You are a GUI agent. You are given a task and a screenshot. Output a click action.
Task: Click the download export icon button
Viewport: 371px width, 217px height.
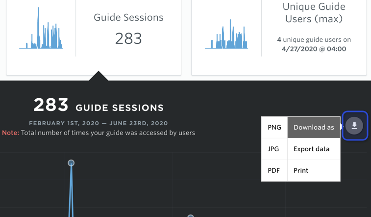pyautogui.click(x=354, y=126)
